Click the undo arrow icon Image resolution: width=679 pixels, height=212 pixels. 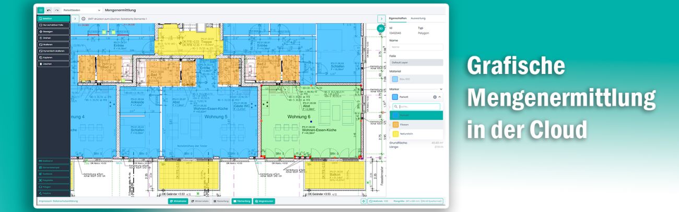click(49, 10)
